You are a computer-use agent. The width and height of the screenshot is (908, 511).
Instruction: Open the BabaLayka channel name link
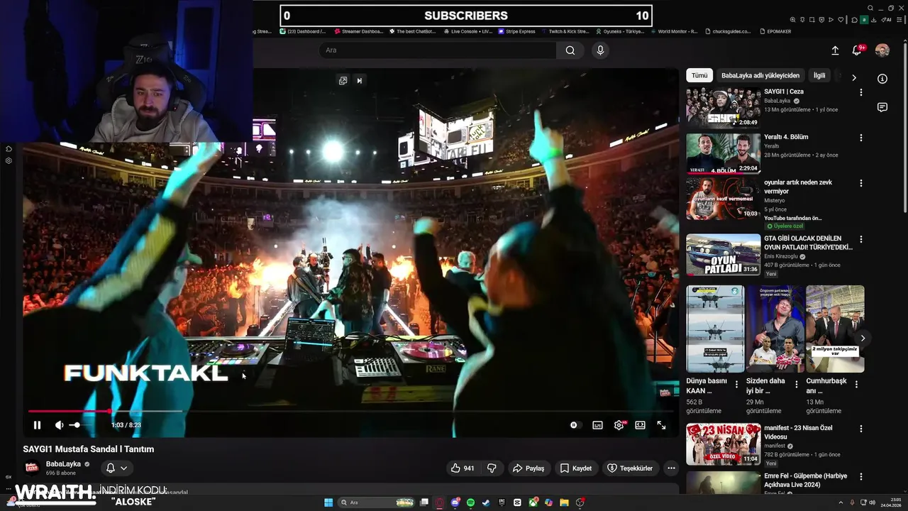pos(63,464)
